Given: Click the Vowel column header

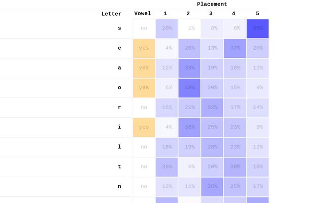Looking at the screenshot, I should [143, 13].
